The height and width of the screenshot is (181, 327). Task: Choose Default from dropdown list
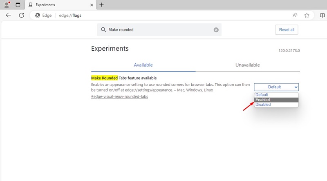click(276, 95)
